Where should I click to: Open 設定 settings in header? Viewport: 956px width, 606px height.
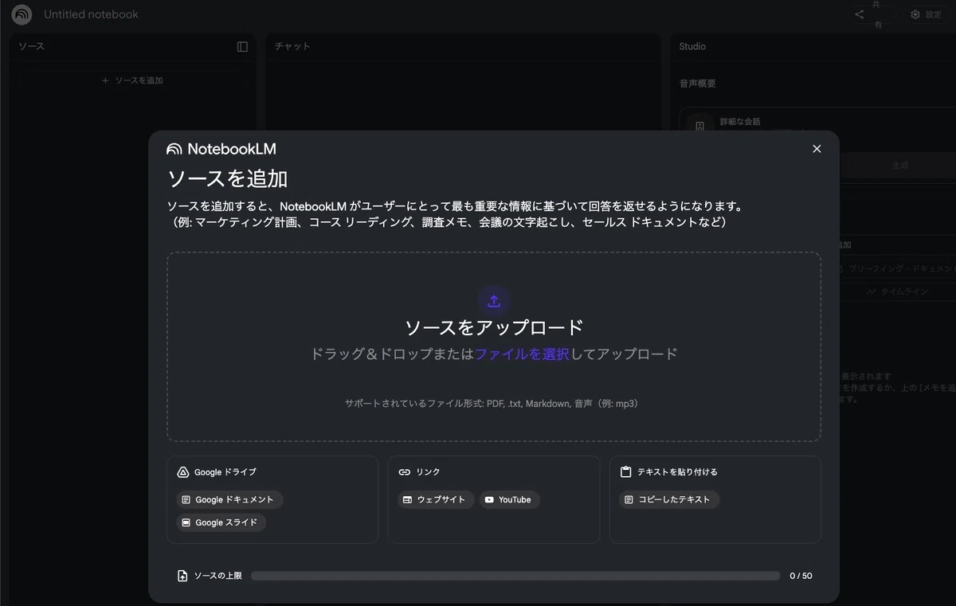[x=926, y=14]
